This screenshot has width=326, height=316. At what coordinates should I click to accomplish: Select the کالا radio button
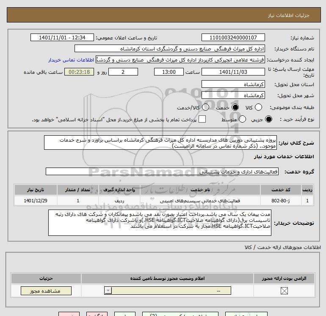tap(258, 107)
